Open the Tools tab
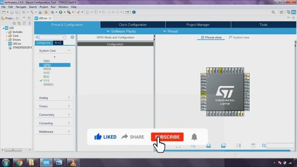This screenshot has height=167, width=297. tap(263, 25)
